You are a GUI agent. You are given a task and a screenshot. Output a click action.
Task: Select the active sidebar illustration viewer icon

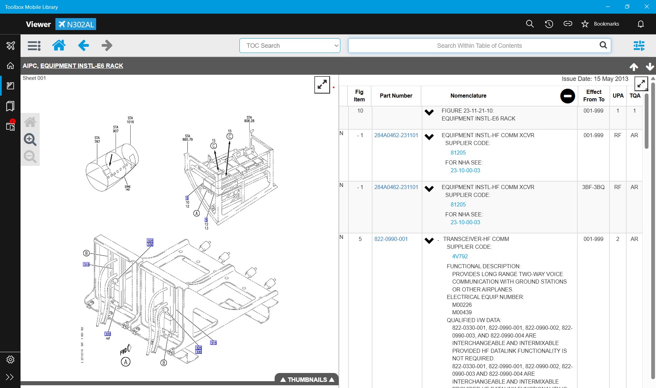coord(10,86)
